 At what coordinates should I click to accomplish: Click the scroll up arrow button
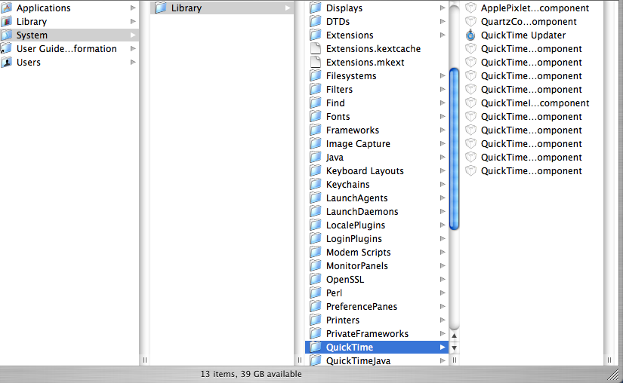[x=454, y=336]
